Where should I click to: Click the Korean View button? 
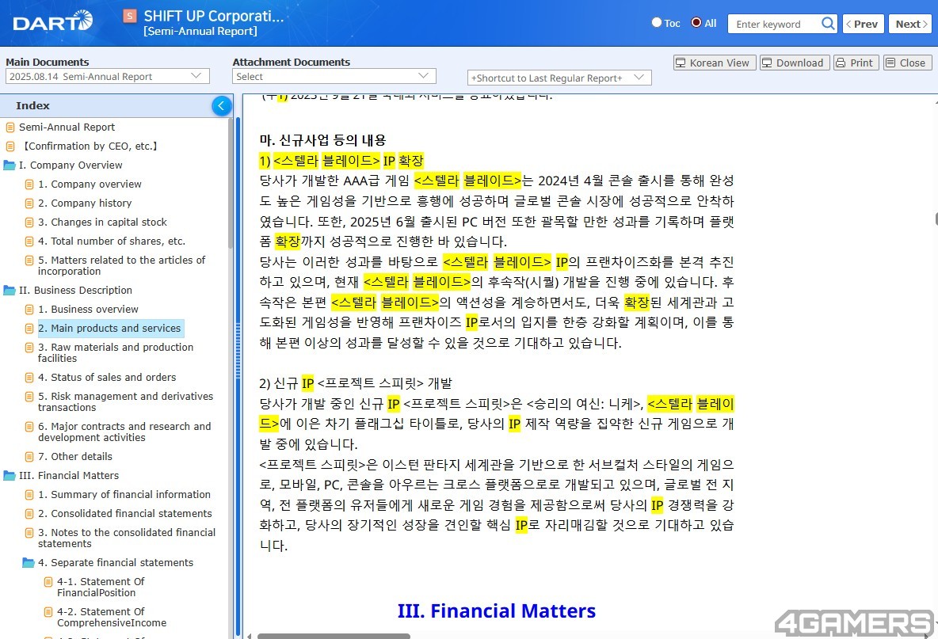click(x=715, y=63)
